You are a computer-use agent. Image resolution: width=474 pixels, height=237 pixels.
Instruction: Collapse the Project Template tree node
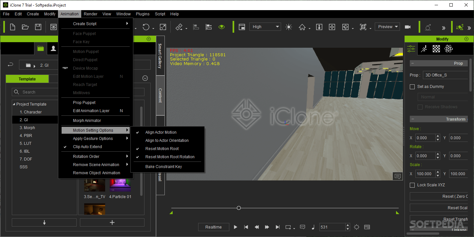[14, 104]
